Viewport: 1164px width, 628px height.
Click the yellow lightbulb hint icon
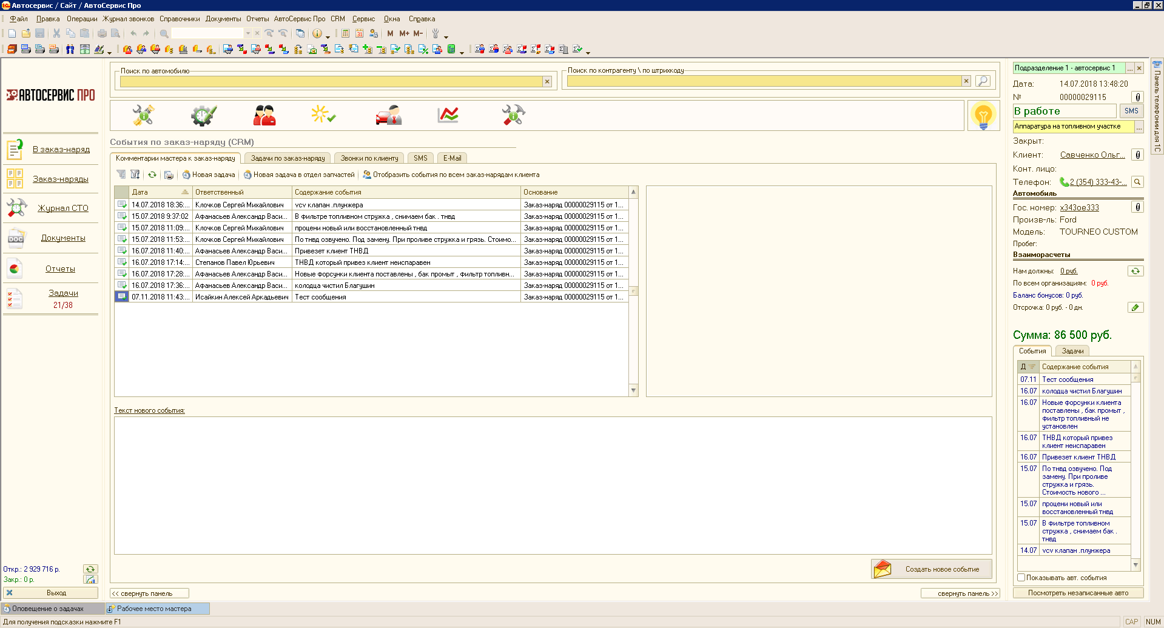coord(983,115)
